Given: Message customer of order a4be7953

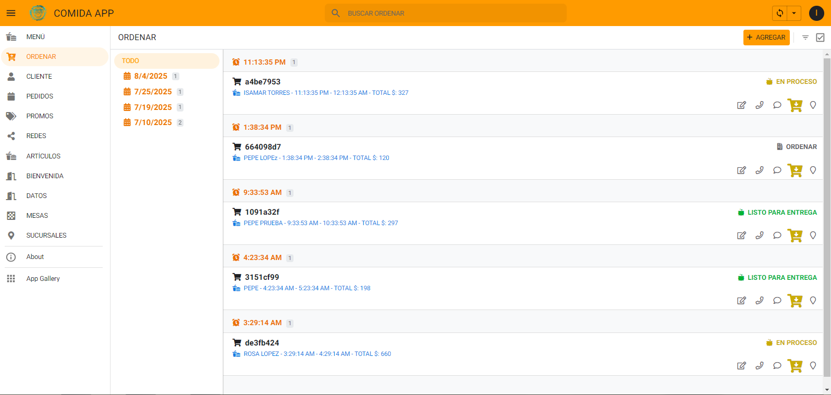Looking at the screenshot, I should [x=777, y=105].
